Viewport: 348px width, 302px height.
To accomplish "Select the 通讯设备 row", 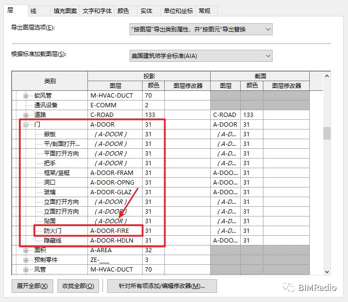I will pyautogui.click(x=46, y=105).
